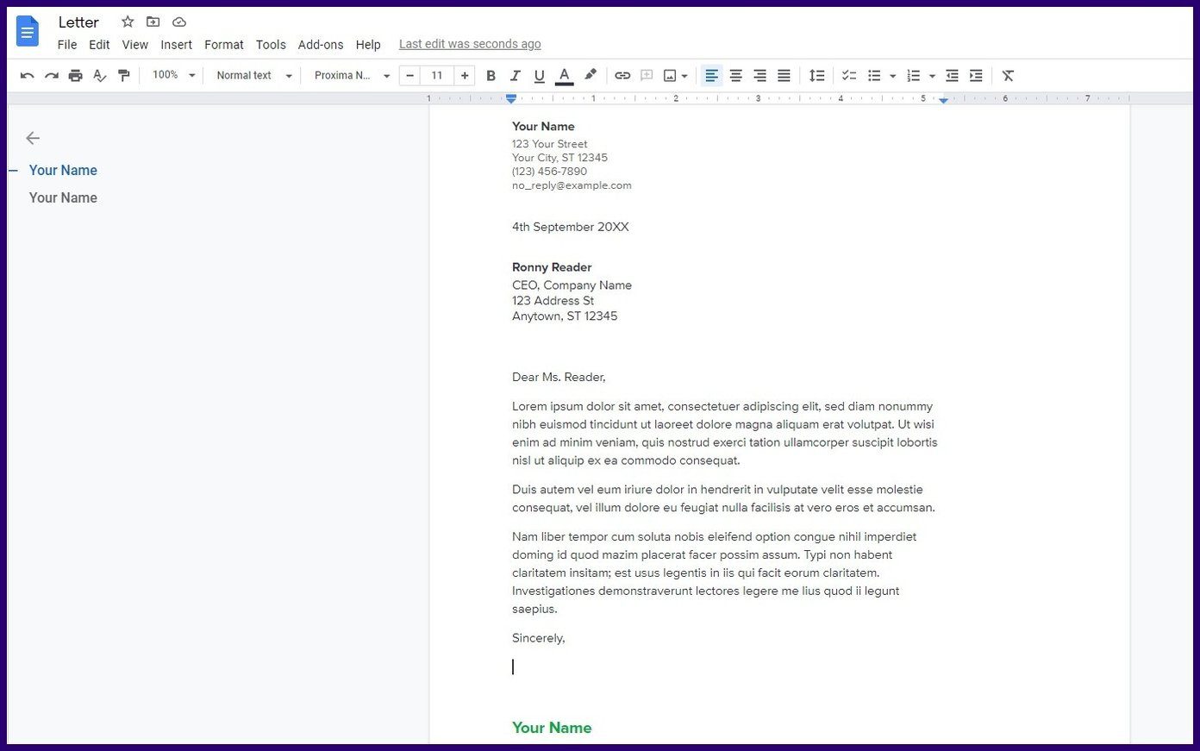This screenshot has width=1200, height=751.
Task: Set right text alignment
Action: click(759, 76)
